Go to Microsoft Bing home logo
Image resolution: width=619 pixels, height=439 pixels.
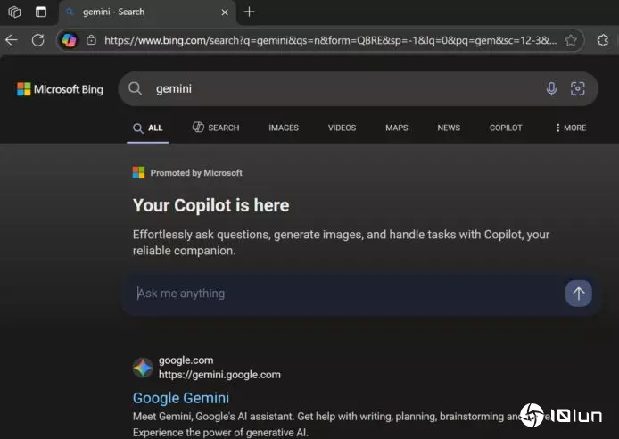[x=60, y=89]
